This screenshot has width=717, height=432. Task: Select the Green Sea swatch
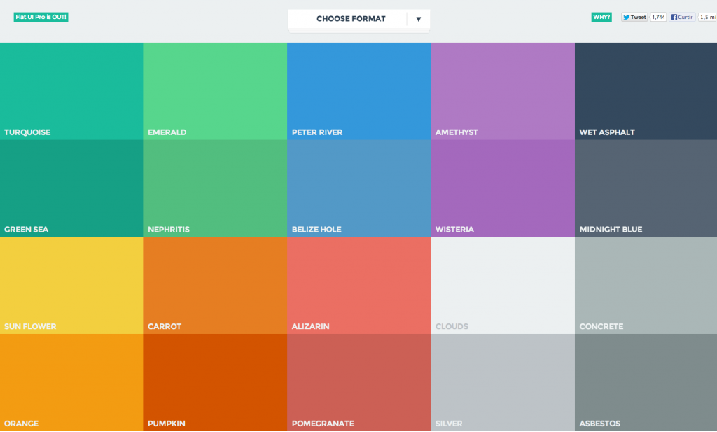tap(71, 188)
